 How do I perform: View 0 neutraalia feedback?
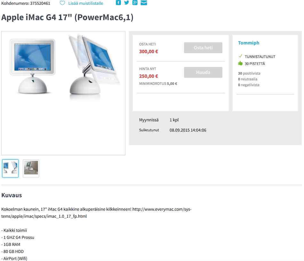point(248,79)
